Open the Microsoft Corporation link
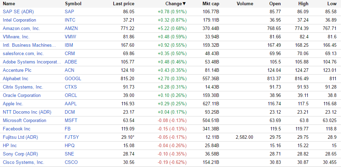 (24, 120)
